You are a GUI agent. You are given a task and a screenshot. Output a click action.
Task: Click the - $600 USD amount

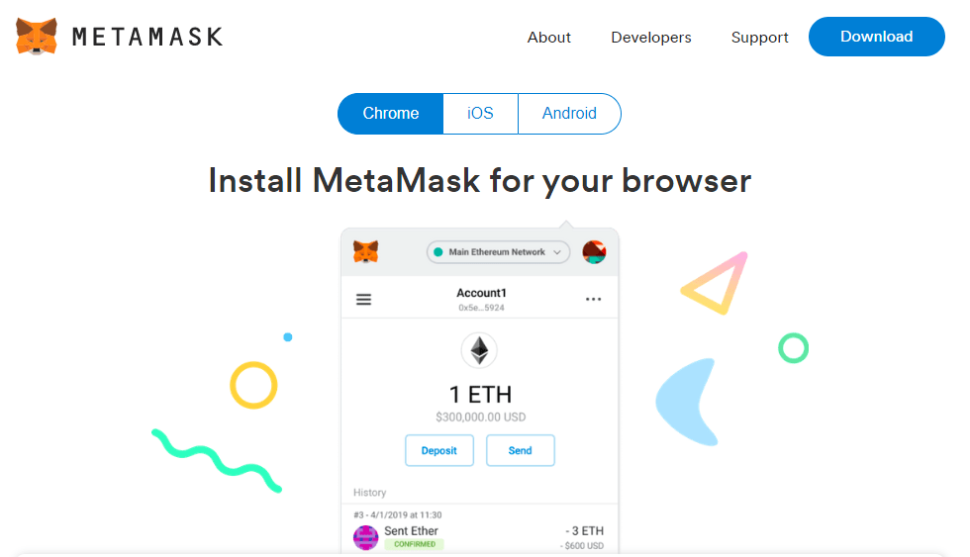(x=582, y=546)
